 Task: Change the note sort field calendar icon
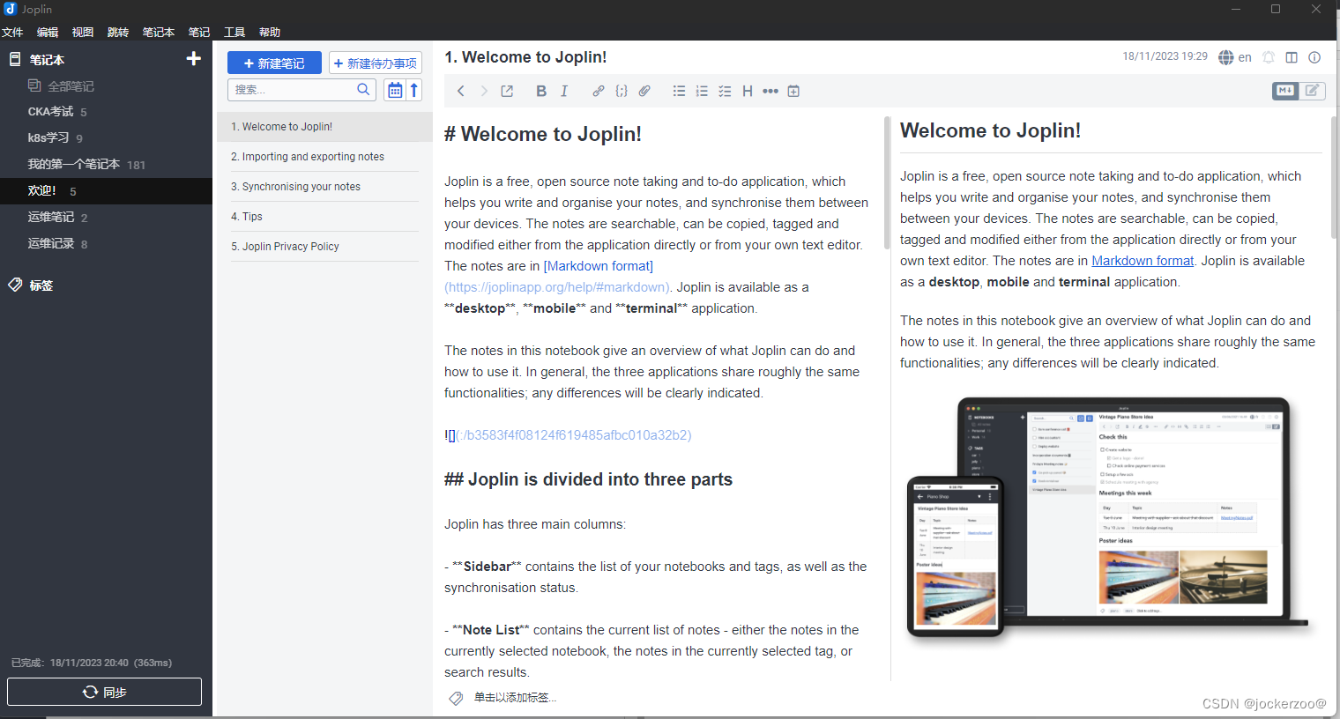click(395, 90)
